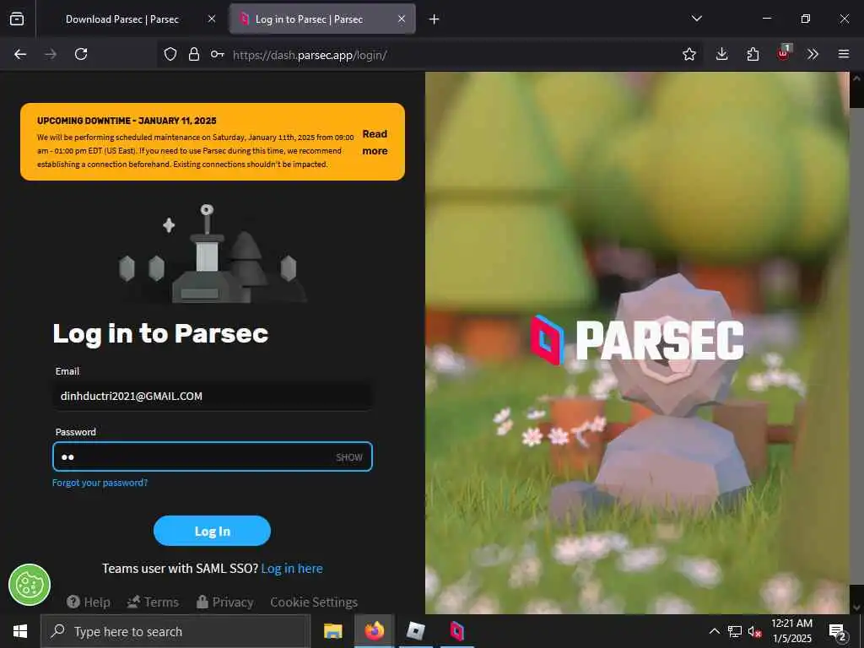Viewport: 864px width, 648px height.
Task: Open the shield tracking protection icon
Action: click(170, 54)
